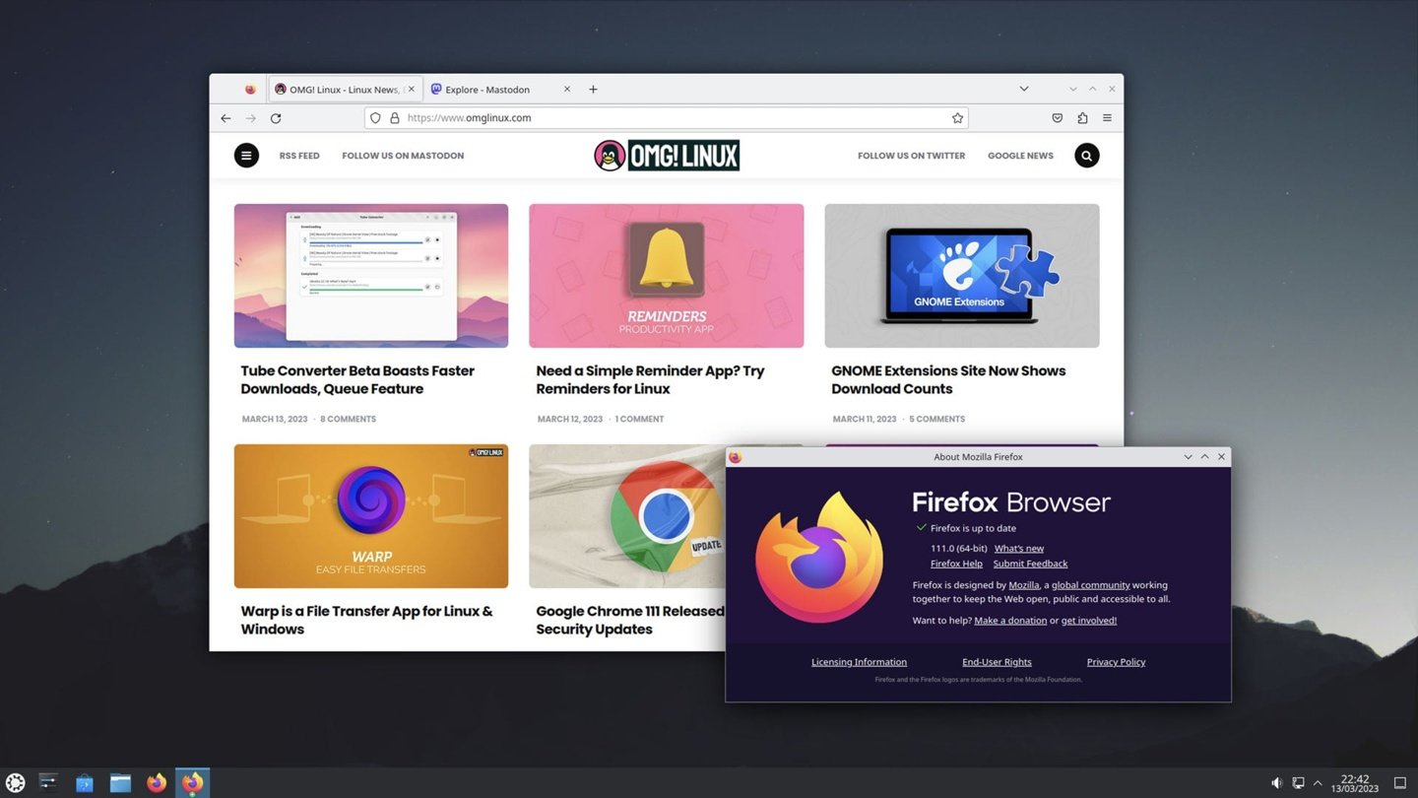1418x798 pixels.
Task: Click the 8 COMMENTS link
Action: point(348,420)
